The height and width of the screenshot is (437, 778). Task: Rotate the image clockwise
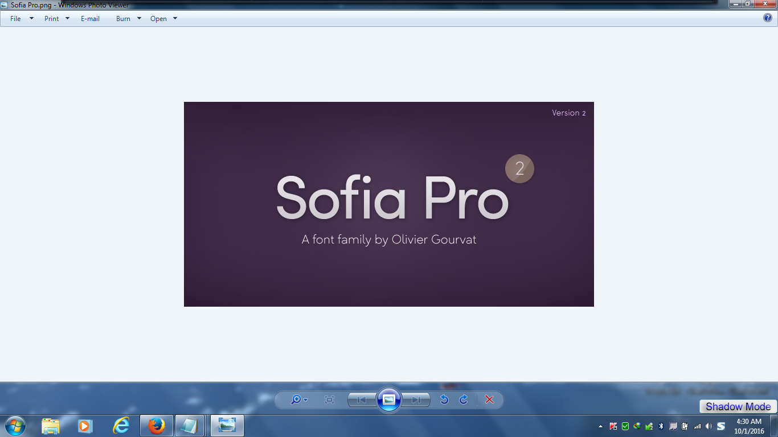click(463, 399)
